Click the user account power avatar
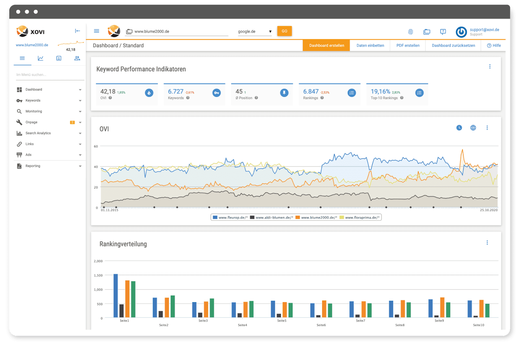This screenshot has width=520, height=346. [461, 32]
